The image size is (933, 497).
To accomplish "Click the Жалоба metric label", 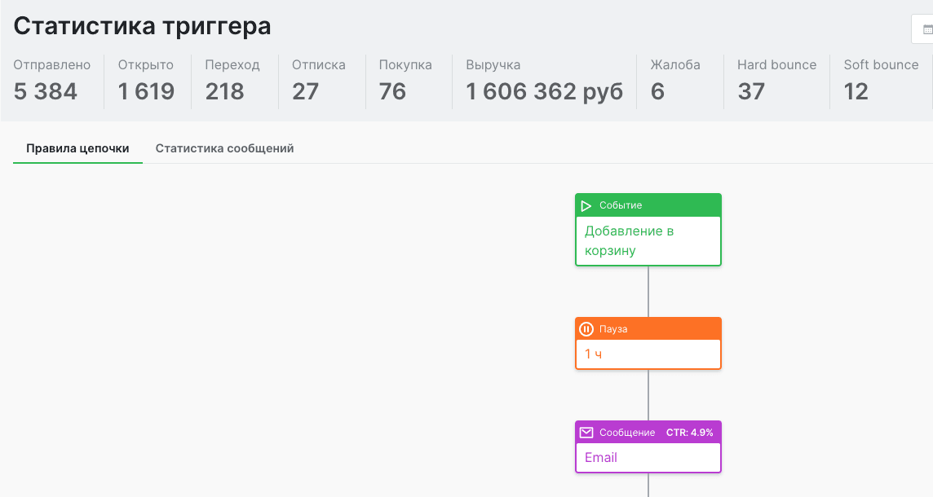I will point(675,65).
